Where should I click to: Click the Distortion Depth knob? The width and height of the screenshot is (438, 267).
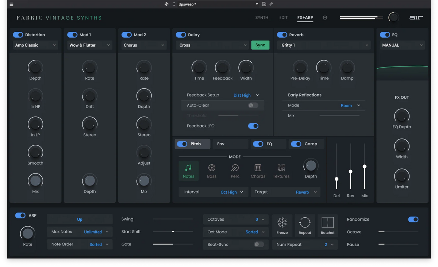pyautogui.click(x=35, y=67)
